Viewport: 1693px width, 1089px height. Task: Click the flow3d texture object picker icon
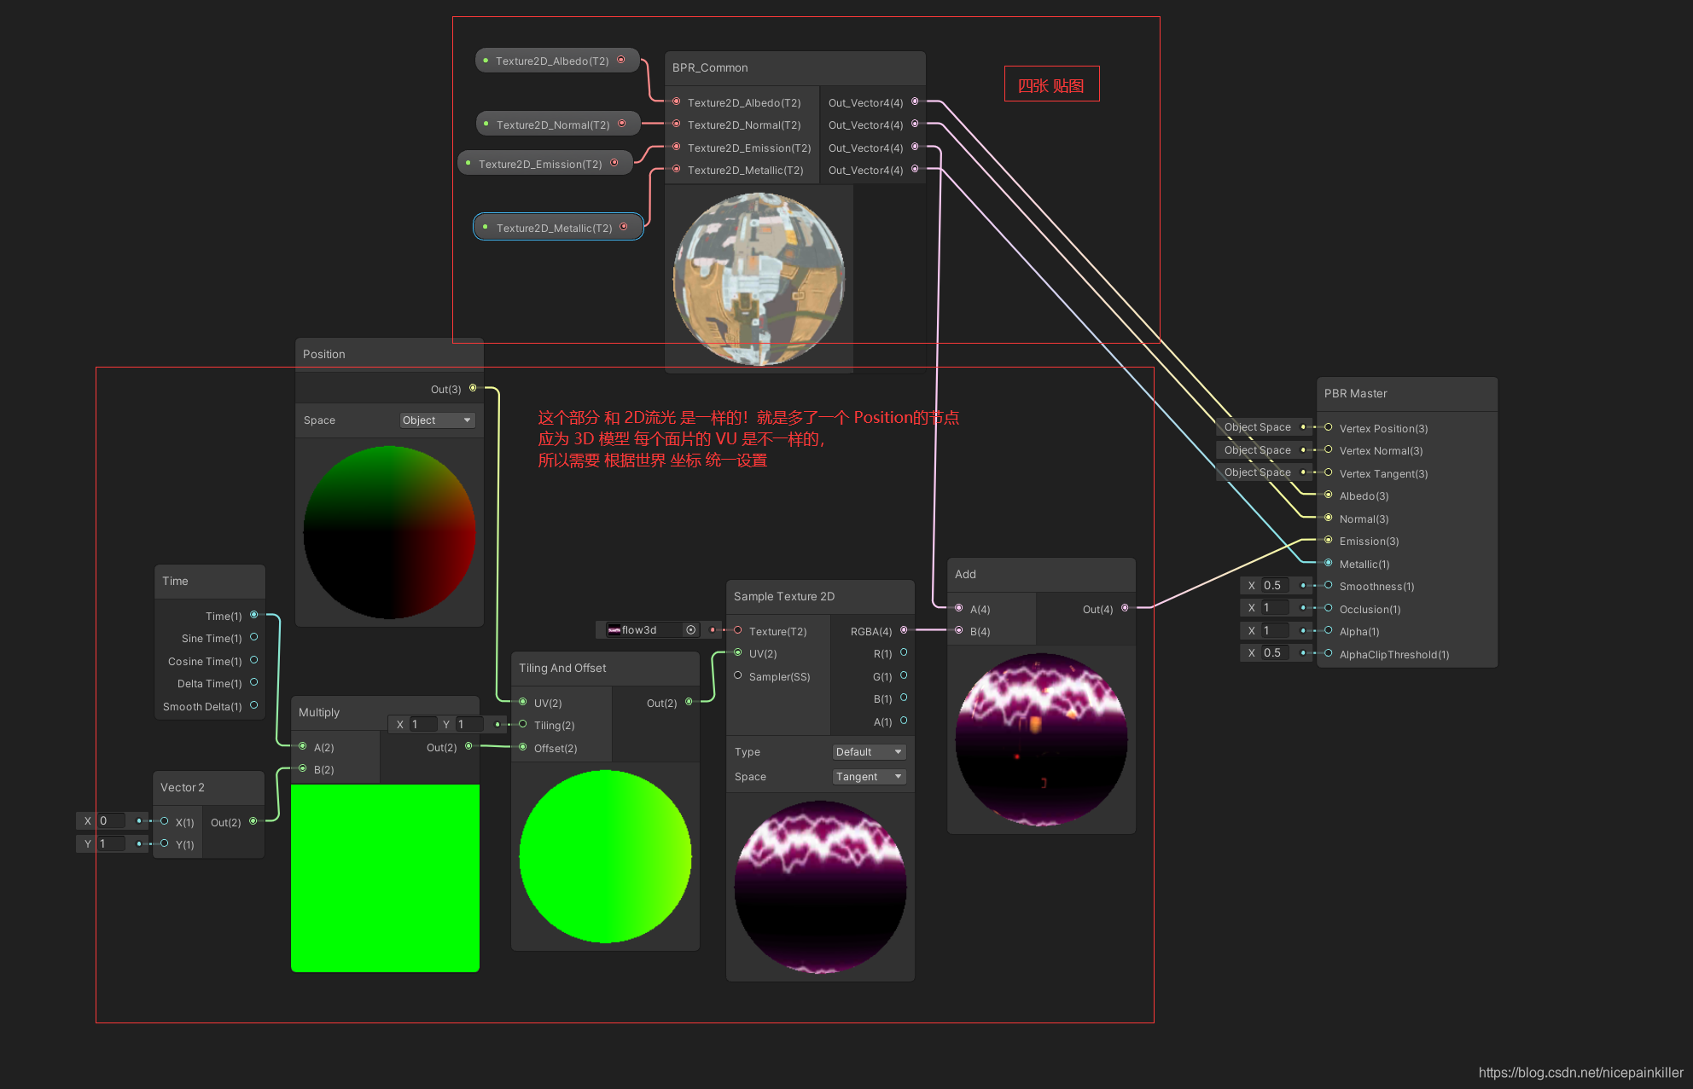pyautogui.click(x=691, y=630)
